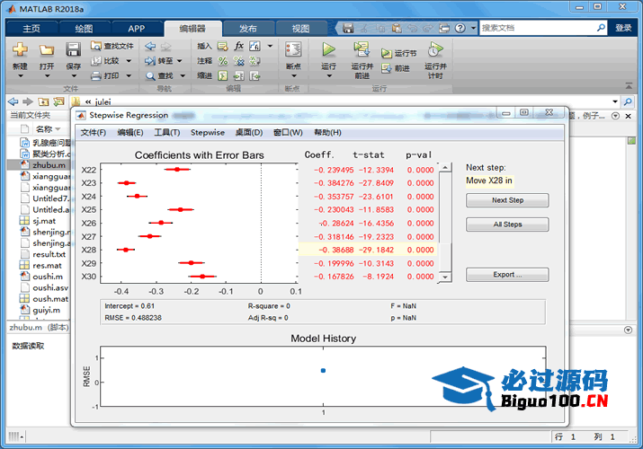Click the Export... button
This screenshot has height=449, width=643.
(507, 275)
